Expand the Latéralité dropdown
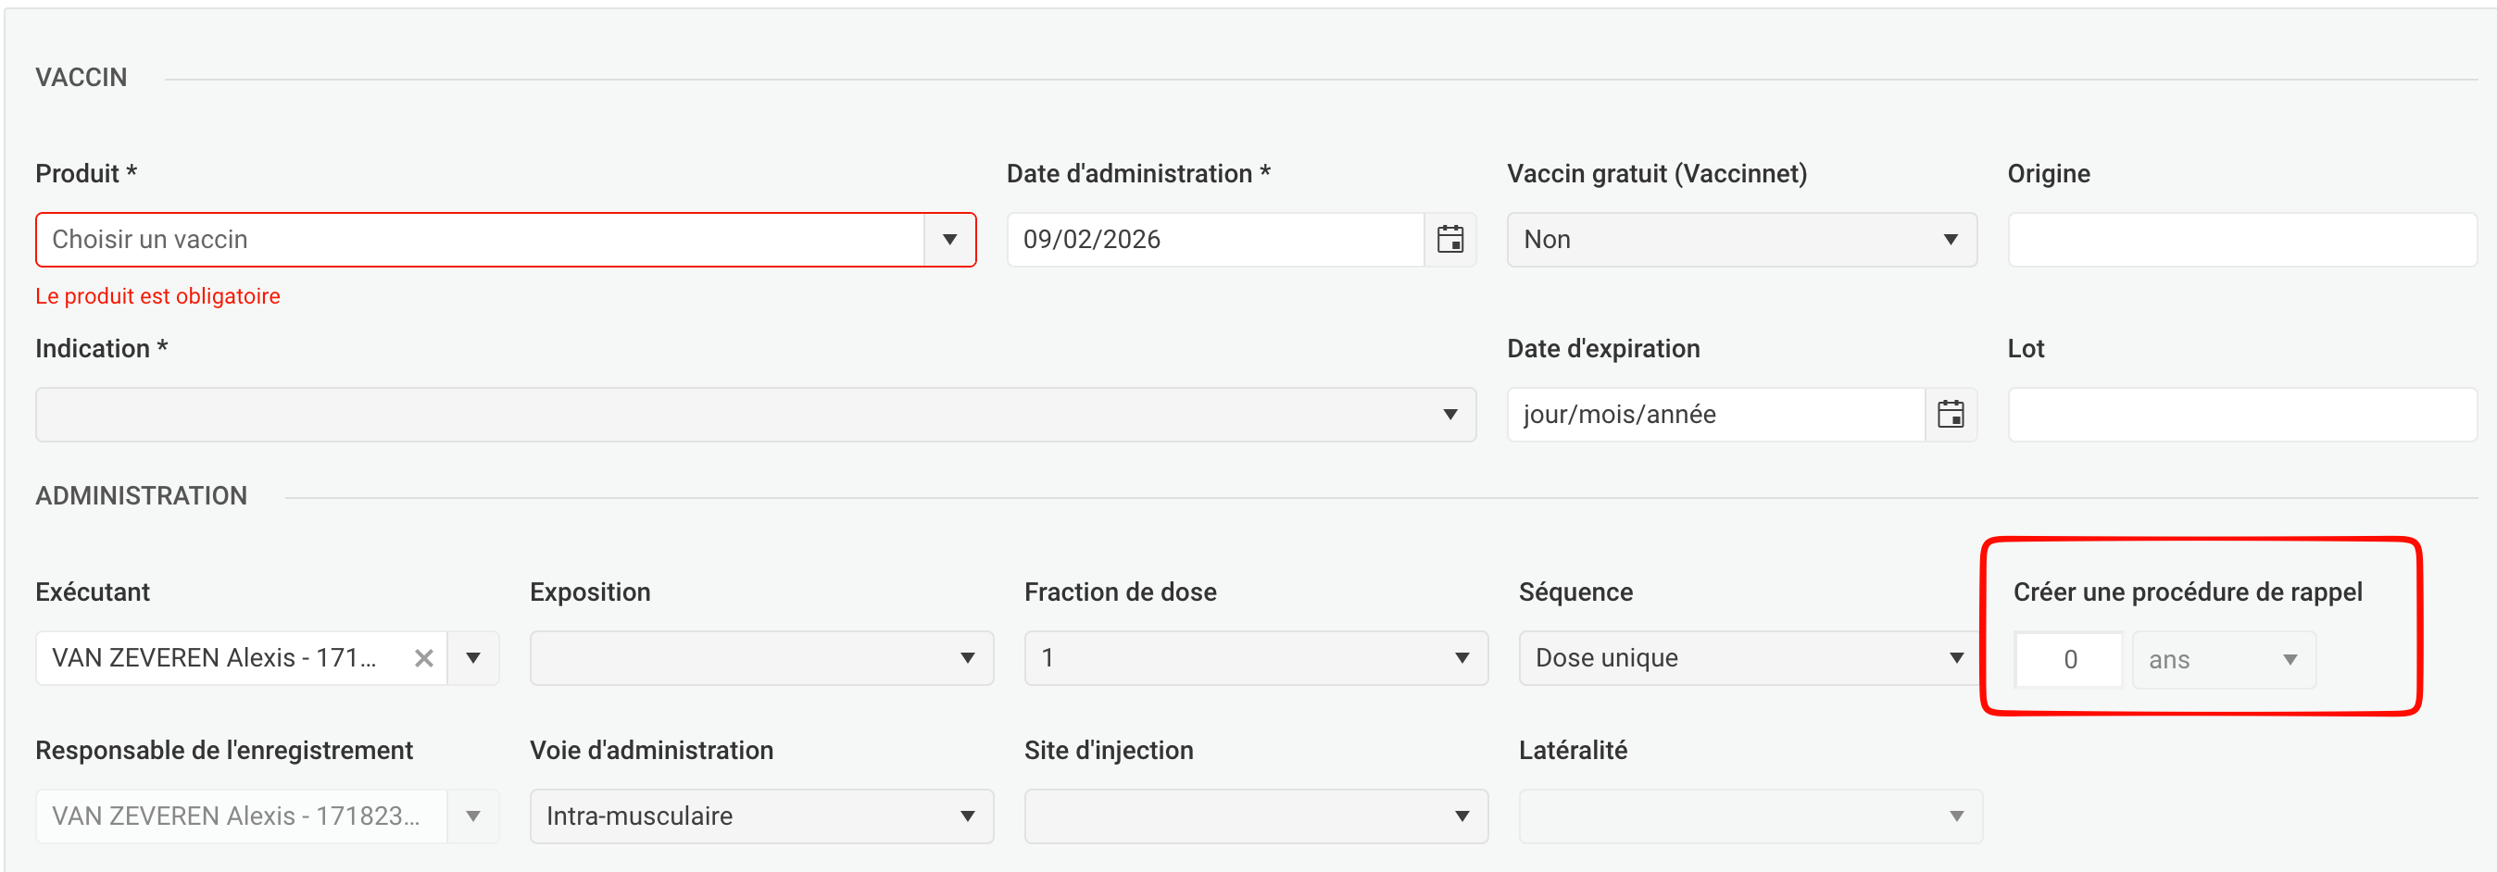 coord(1750,816)
